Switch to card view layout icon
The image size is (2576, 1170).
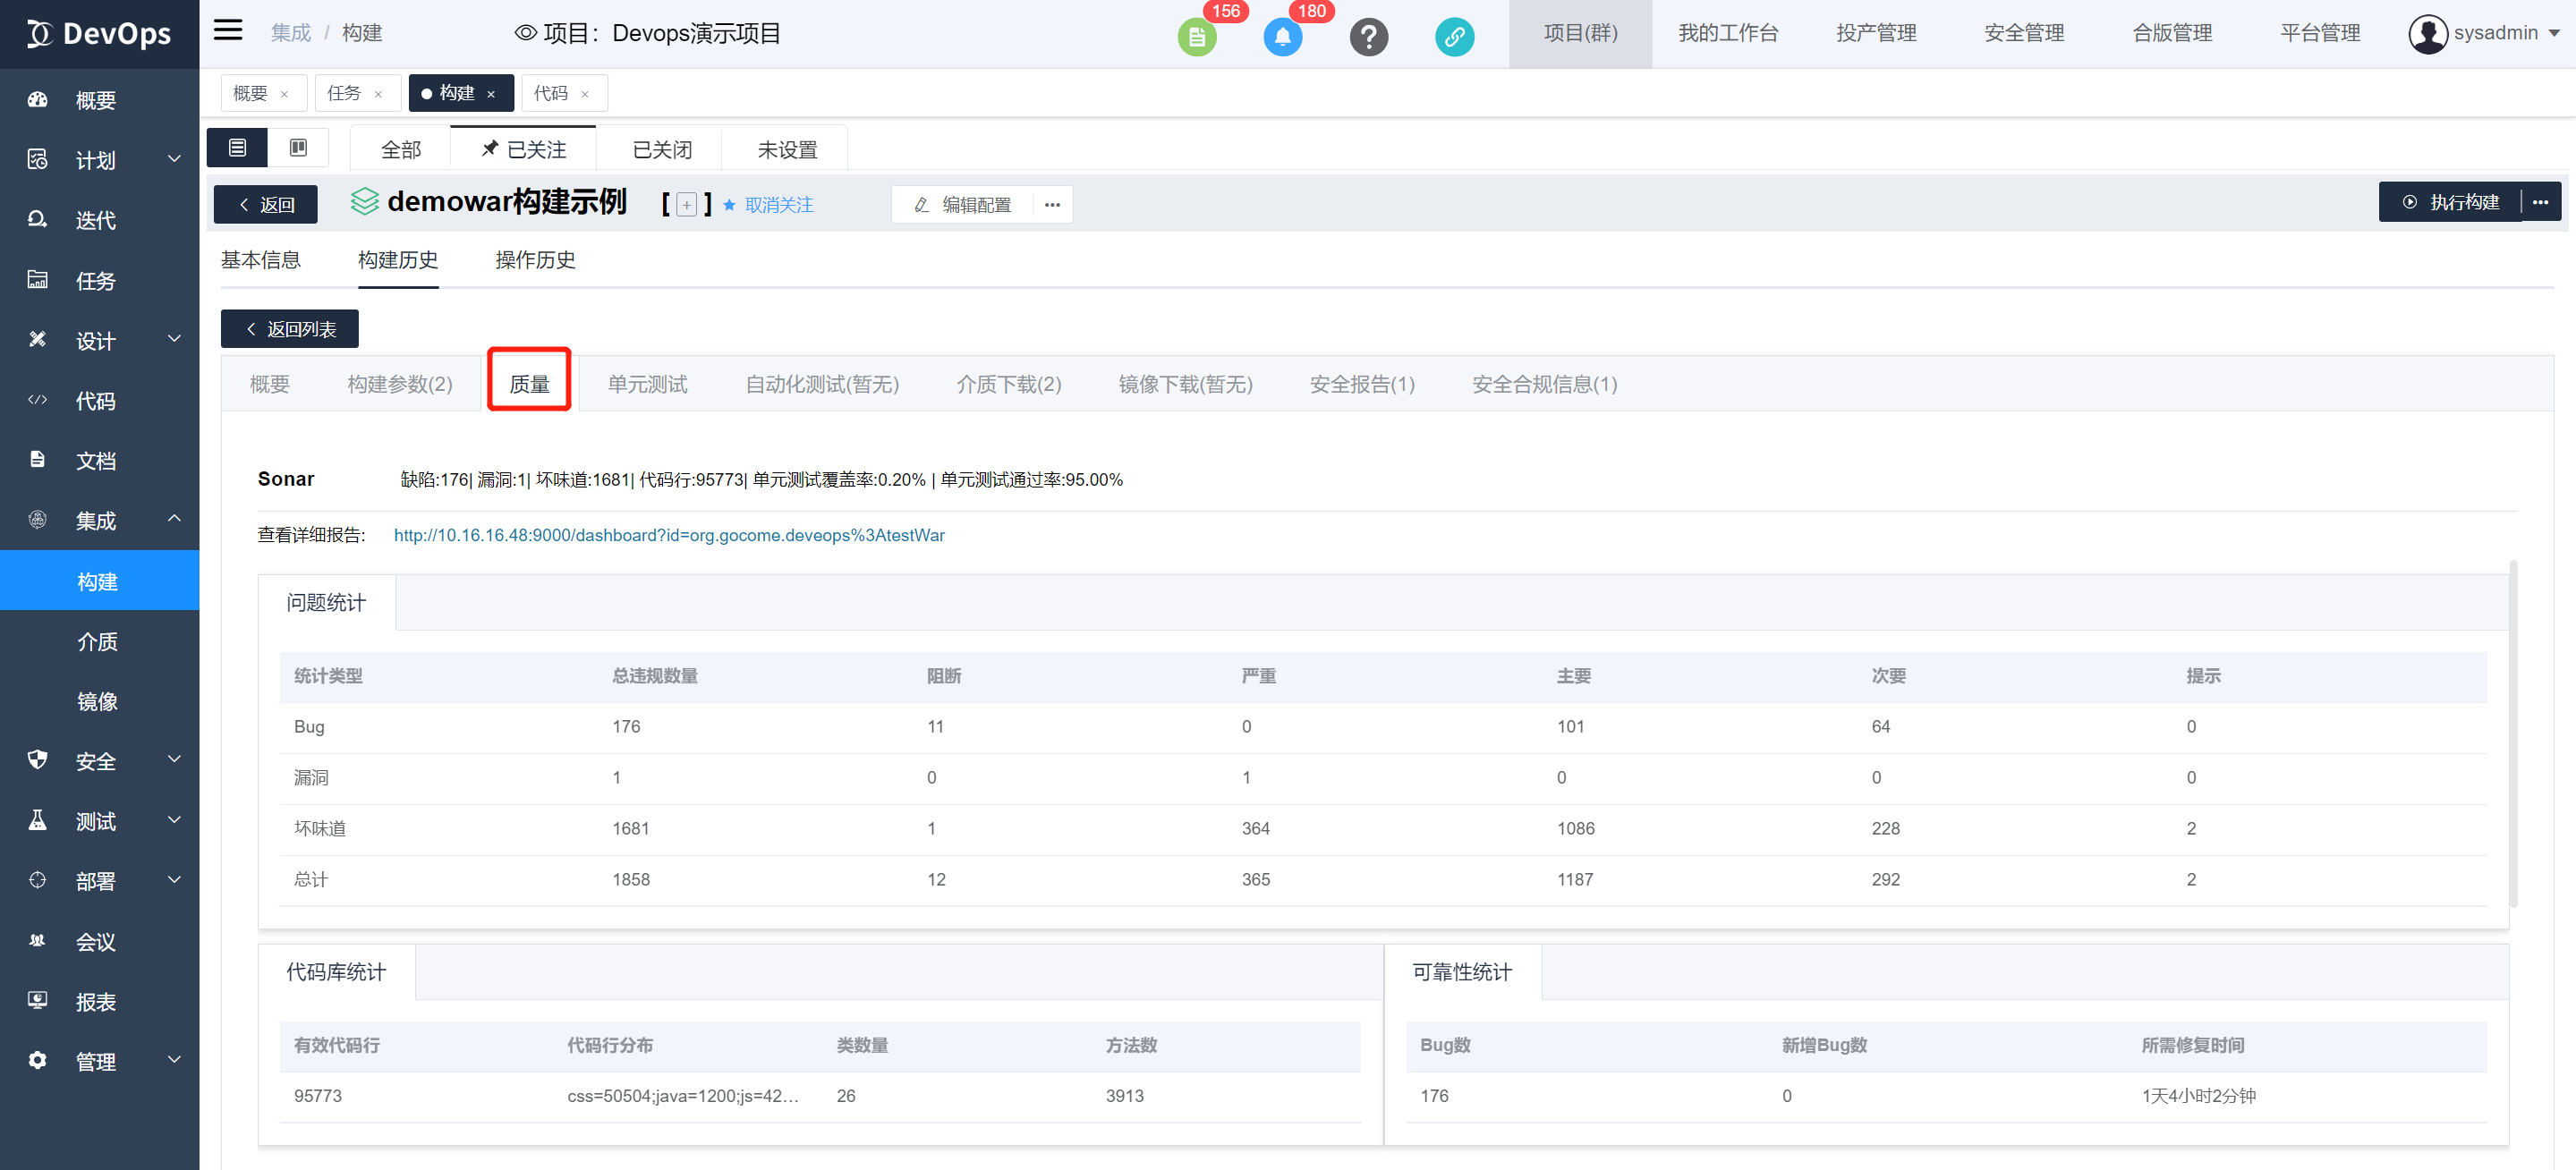click(x=298, y=148)
